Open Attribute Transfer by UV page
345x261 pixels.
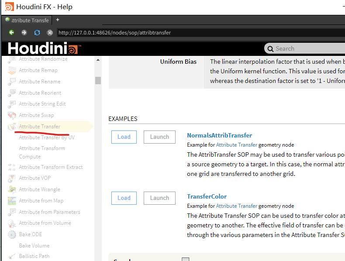click(47, 137)
